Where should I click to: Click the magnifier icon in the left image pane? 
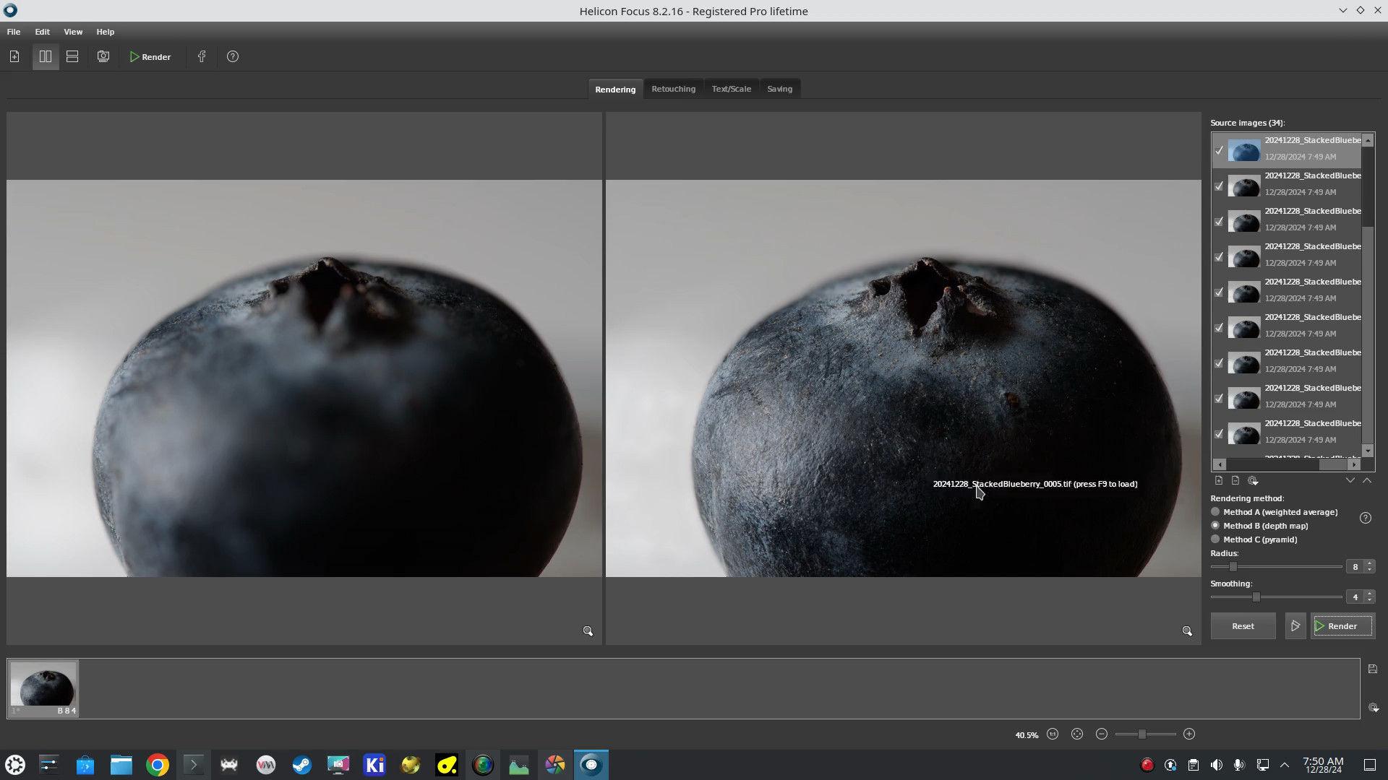[x=588, y=631]
